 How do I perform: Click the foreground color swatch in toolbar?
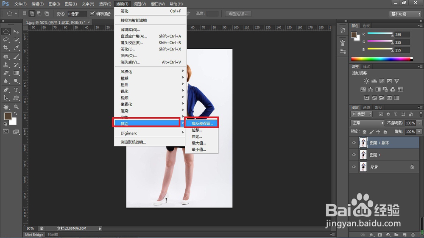[8, 116]
